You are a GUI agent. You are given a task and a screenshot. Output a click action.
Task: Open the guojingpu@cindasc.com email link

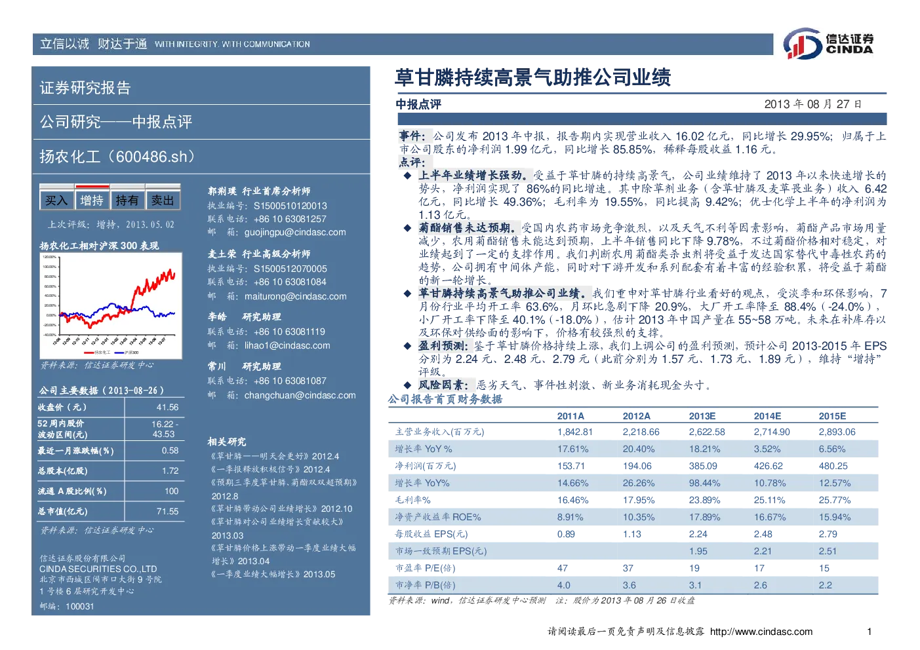295,232
